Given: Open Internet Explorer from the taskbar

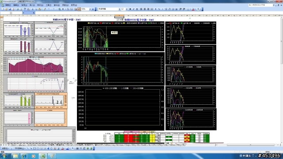Looking at the screenshot, I should 24,156.
